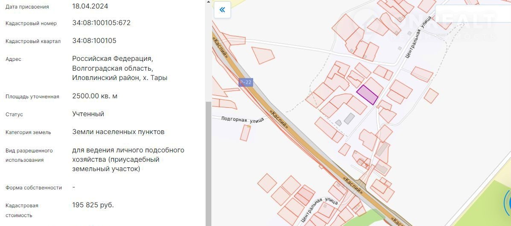Select the purple highlighted land parcel

point(367,95)
